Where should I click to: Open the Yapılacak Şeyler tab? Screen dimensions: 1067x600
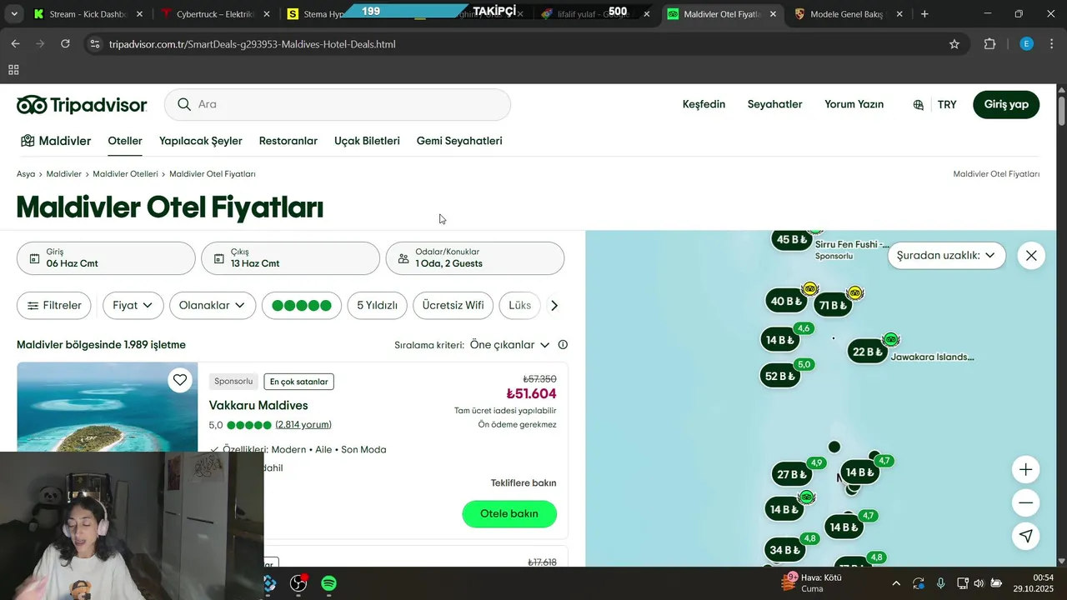tap(201, 141)
